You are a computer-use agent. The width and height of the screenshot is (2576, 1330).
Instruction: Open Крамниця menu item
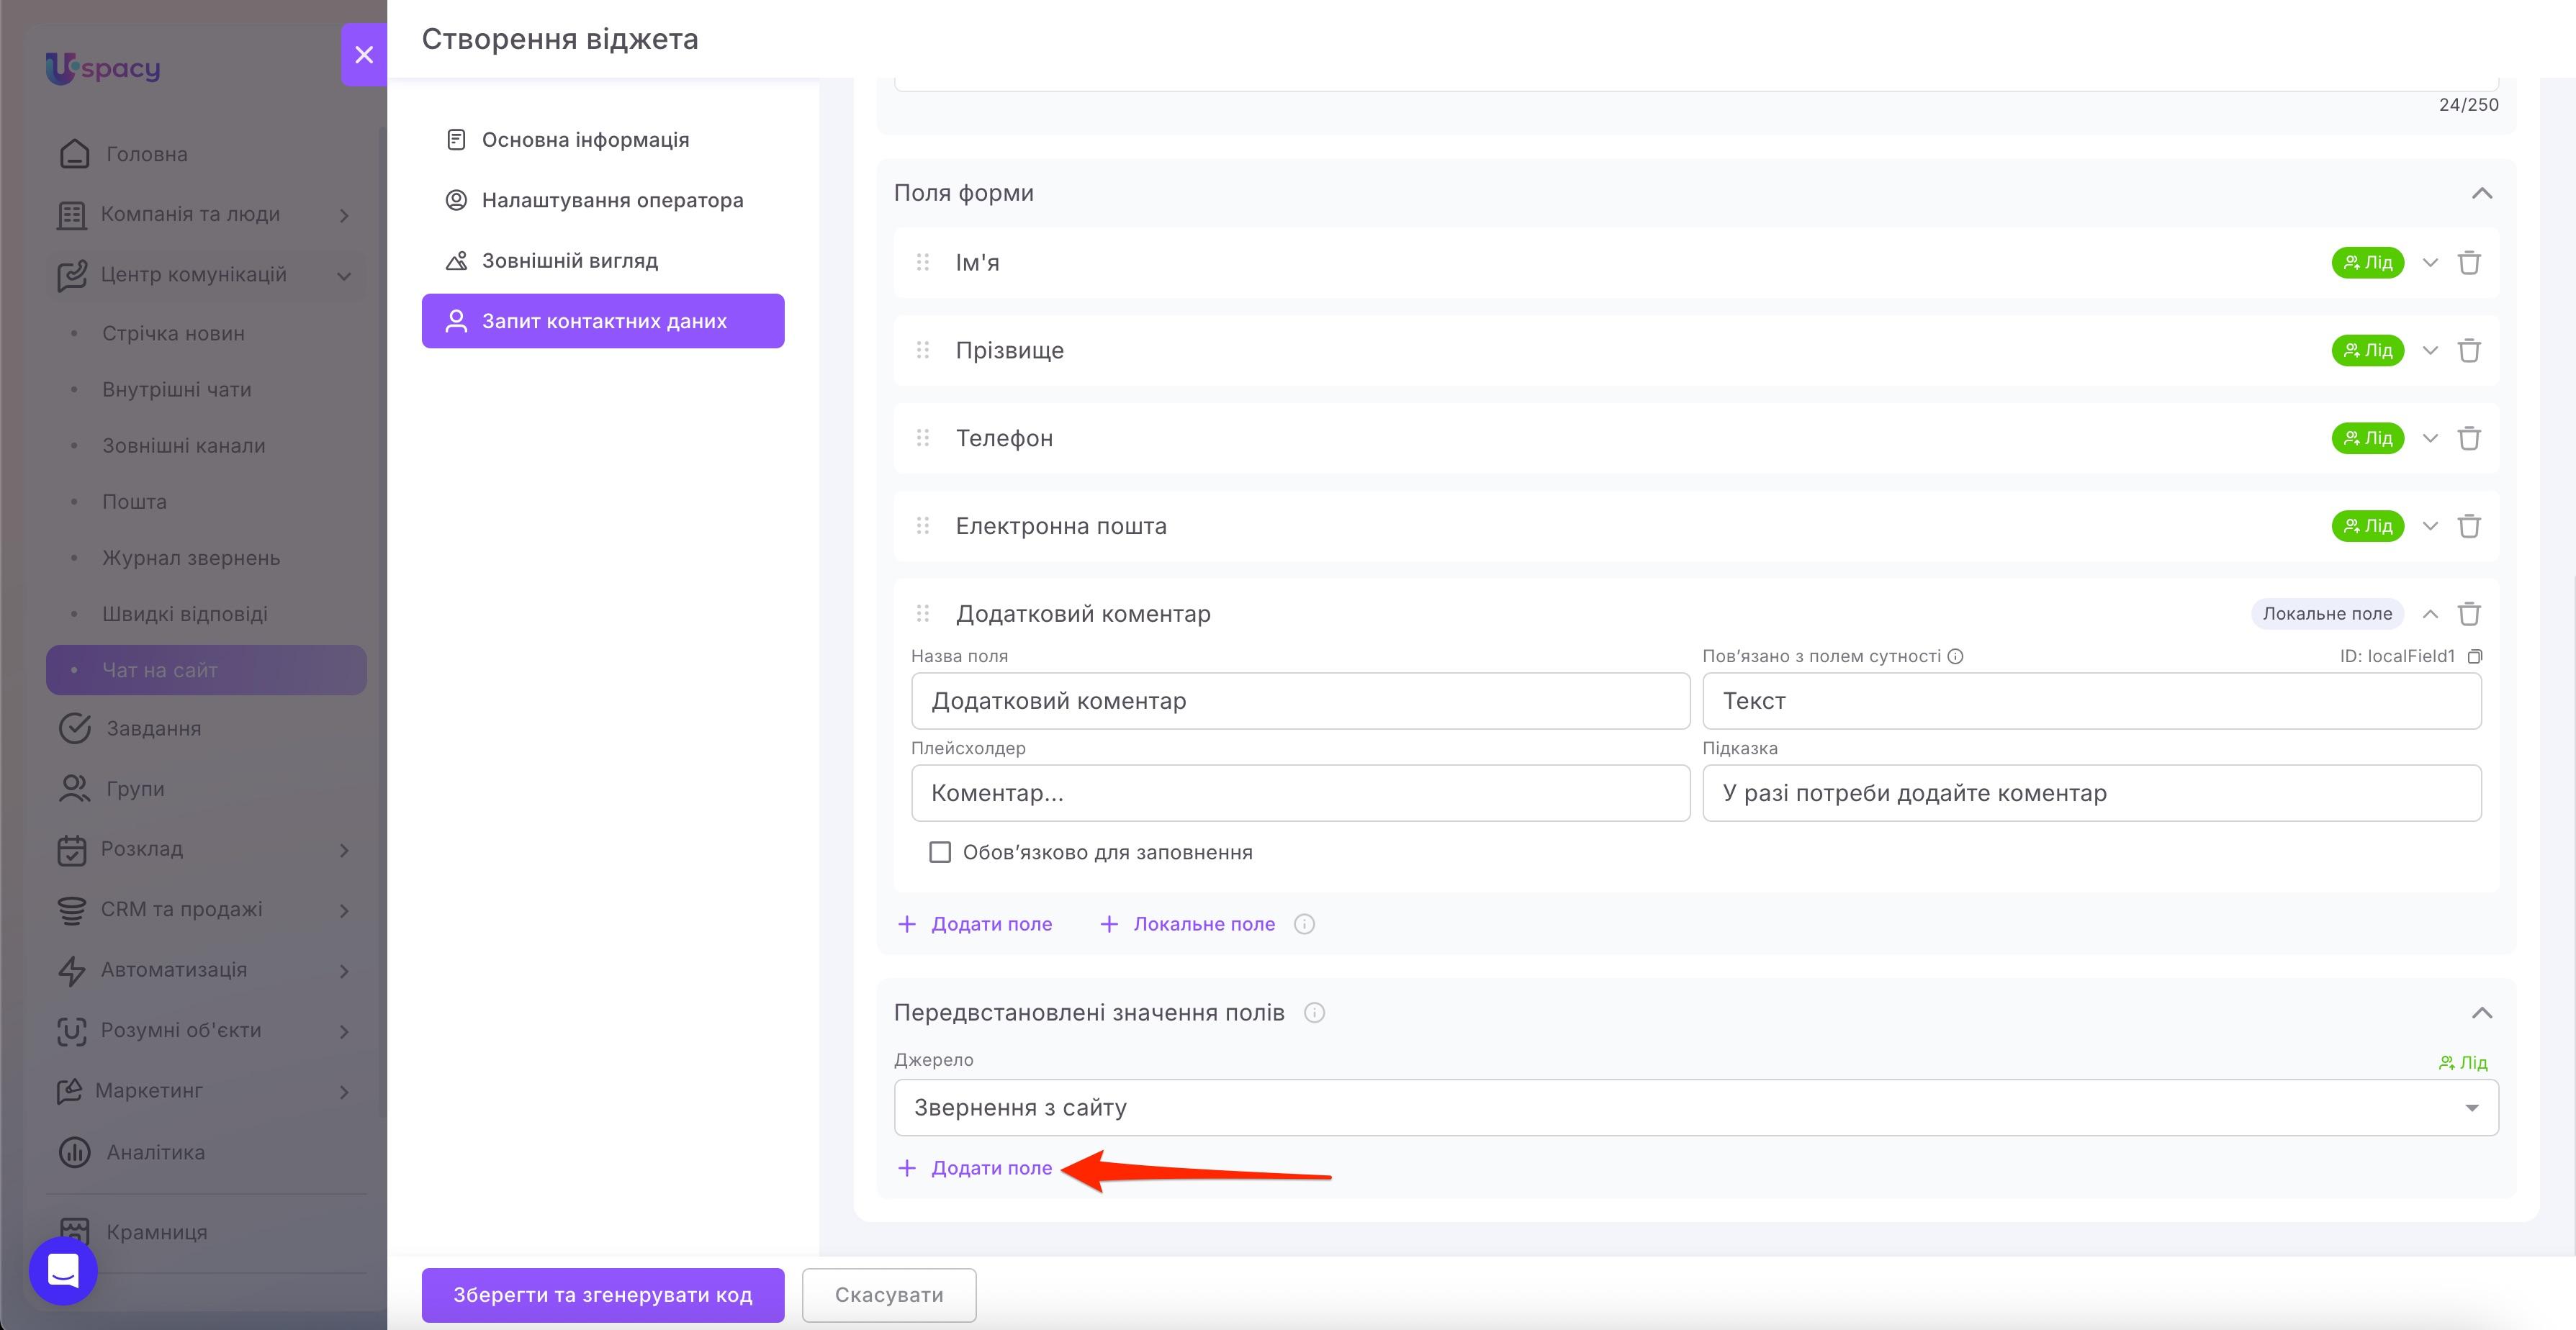pos(156,1232)
